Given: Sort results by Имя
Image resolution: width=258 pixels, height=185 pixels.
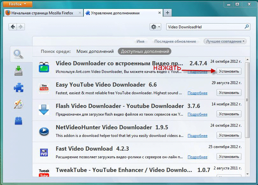Looking at the screenshot, I should tap(140, 41).
